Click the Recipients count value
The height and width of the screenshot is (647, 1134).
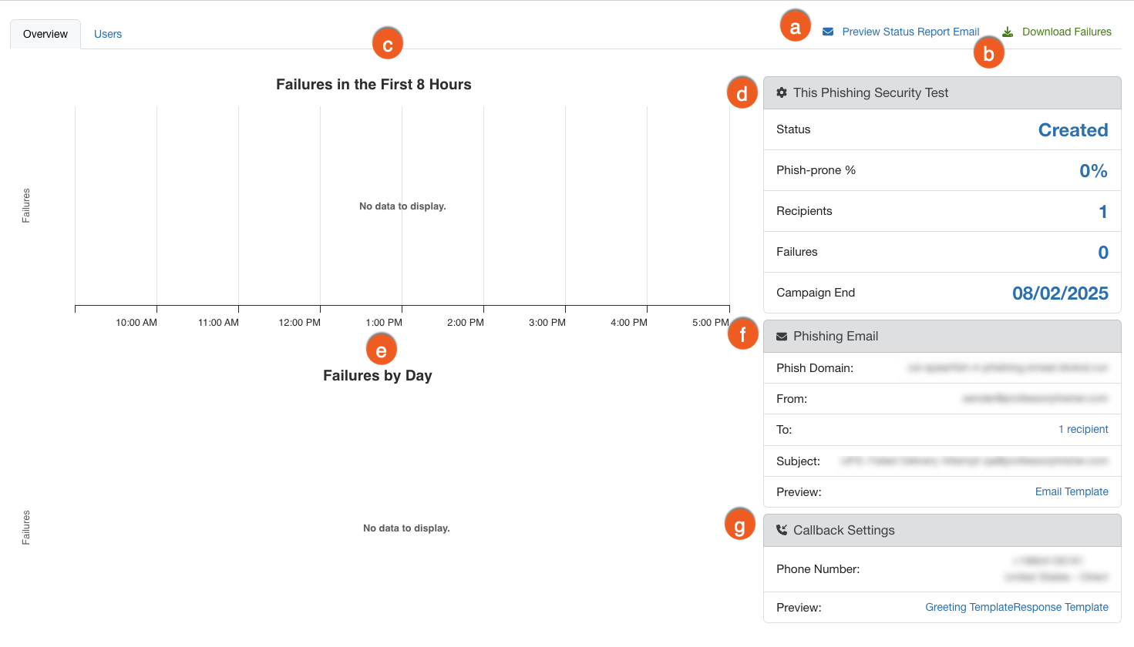[x=1103, y=211]
